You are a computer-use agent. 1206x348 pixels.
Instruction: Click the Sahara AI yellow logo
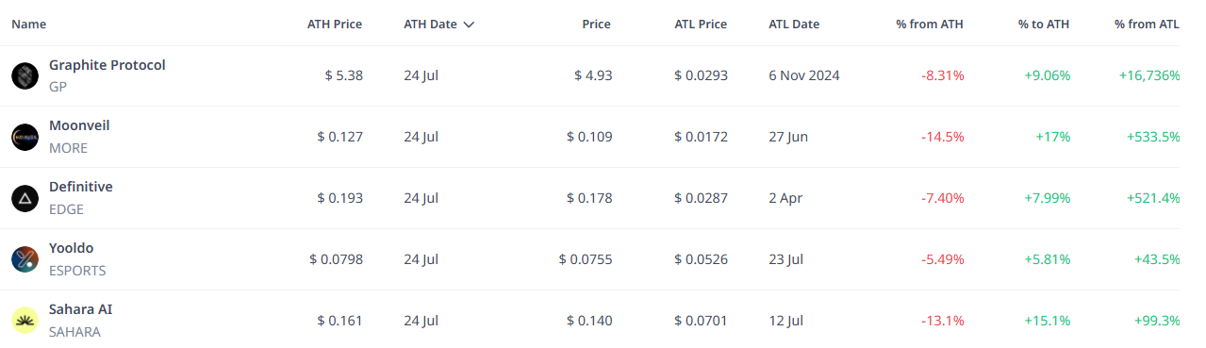click(25, 321)
